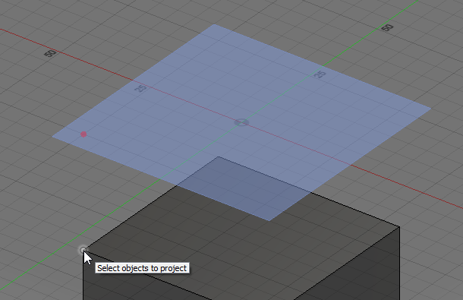Click the '50' grid label near red axis
The image size is (463, 300).
50,53
